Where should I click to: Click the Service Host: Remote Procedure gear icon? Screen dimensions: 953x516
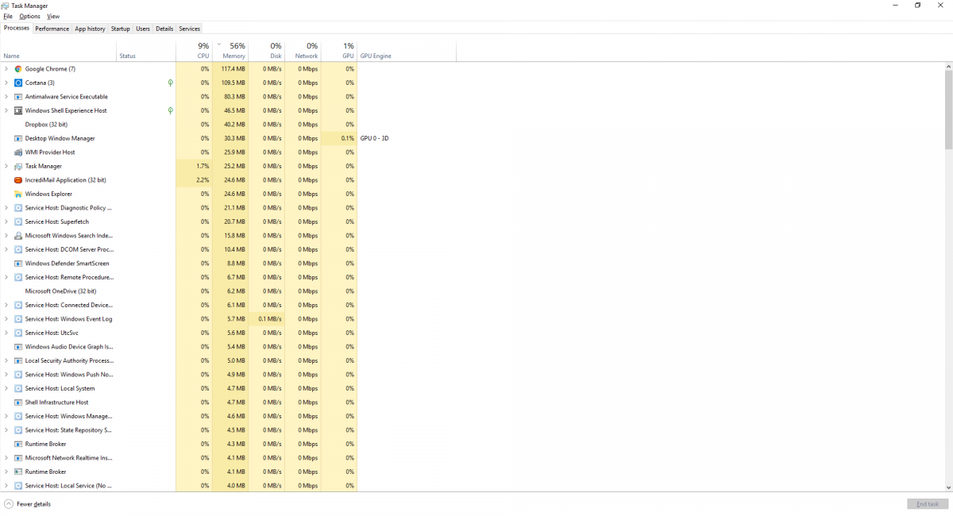tap(18, 277)
